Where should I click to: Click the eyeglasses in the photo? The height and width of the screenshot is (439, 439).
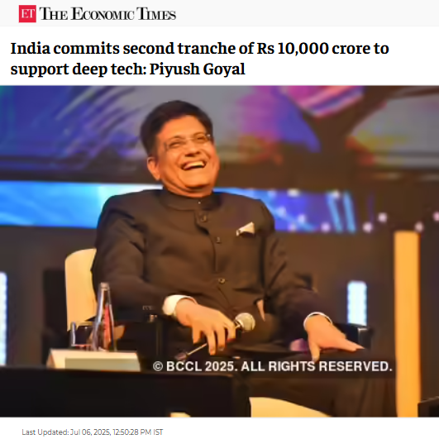click(x=188, y=141)
